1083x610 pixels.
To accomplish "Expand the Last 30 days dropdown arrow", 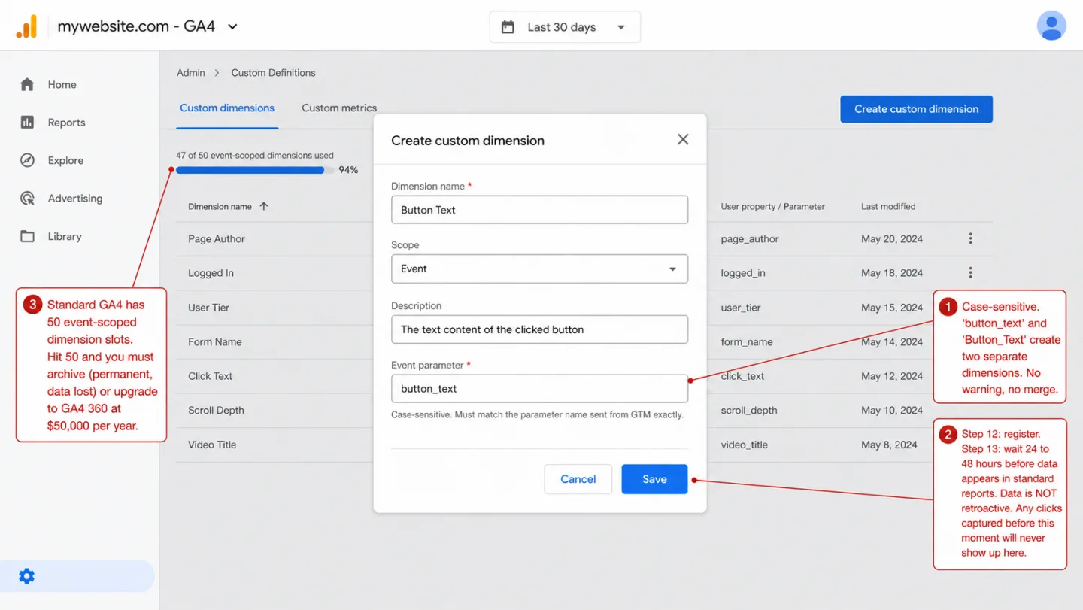I will [621, 27].
